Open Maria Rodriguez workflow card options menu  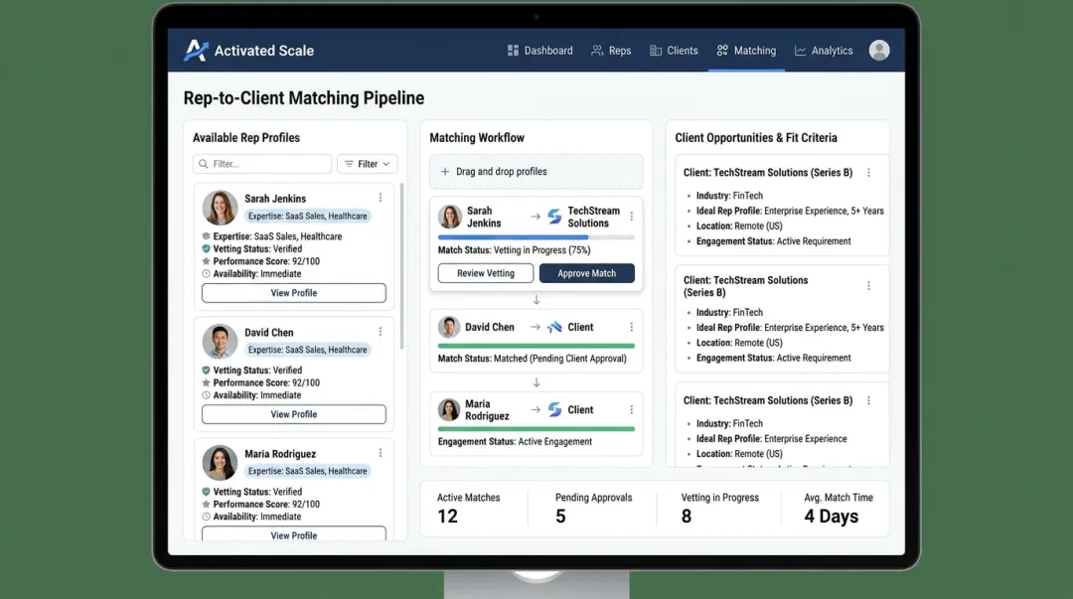click(632, 409)
